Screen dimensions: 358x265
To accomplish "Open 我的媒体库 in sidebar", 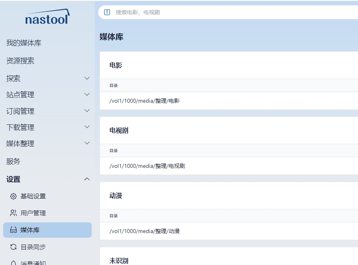I will 24,43.
